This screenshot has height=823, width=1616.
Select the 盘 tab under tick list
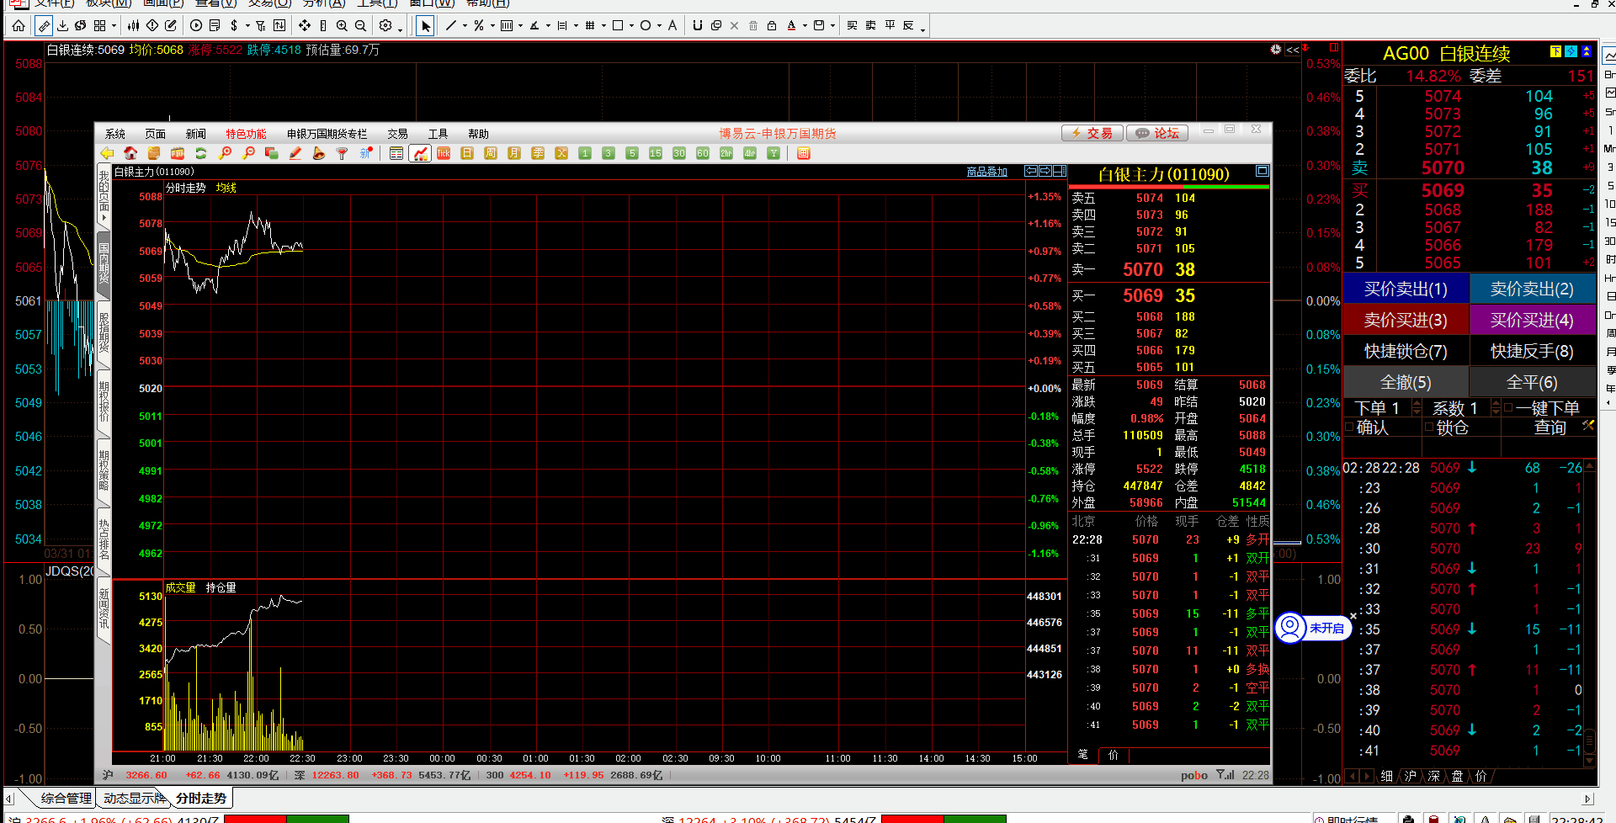(x=1458, y=776)
